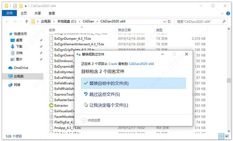Open the 文件 ribbon tab
Screen dimensions: 233x141
(x=9, y=13)
